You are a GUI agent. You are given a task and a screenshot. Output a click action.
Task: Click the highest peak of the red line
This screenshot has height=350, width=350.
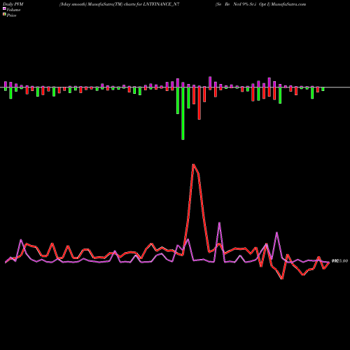tap(193, 164)
